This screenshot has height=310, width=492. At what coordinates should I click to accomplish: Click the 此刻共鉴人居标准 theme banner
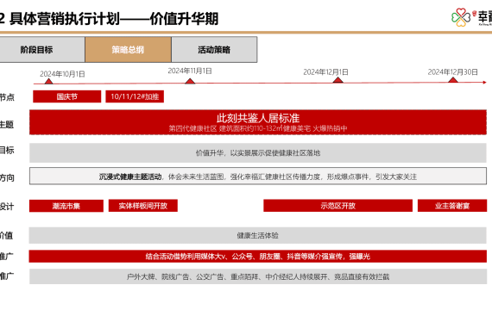258,122
